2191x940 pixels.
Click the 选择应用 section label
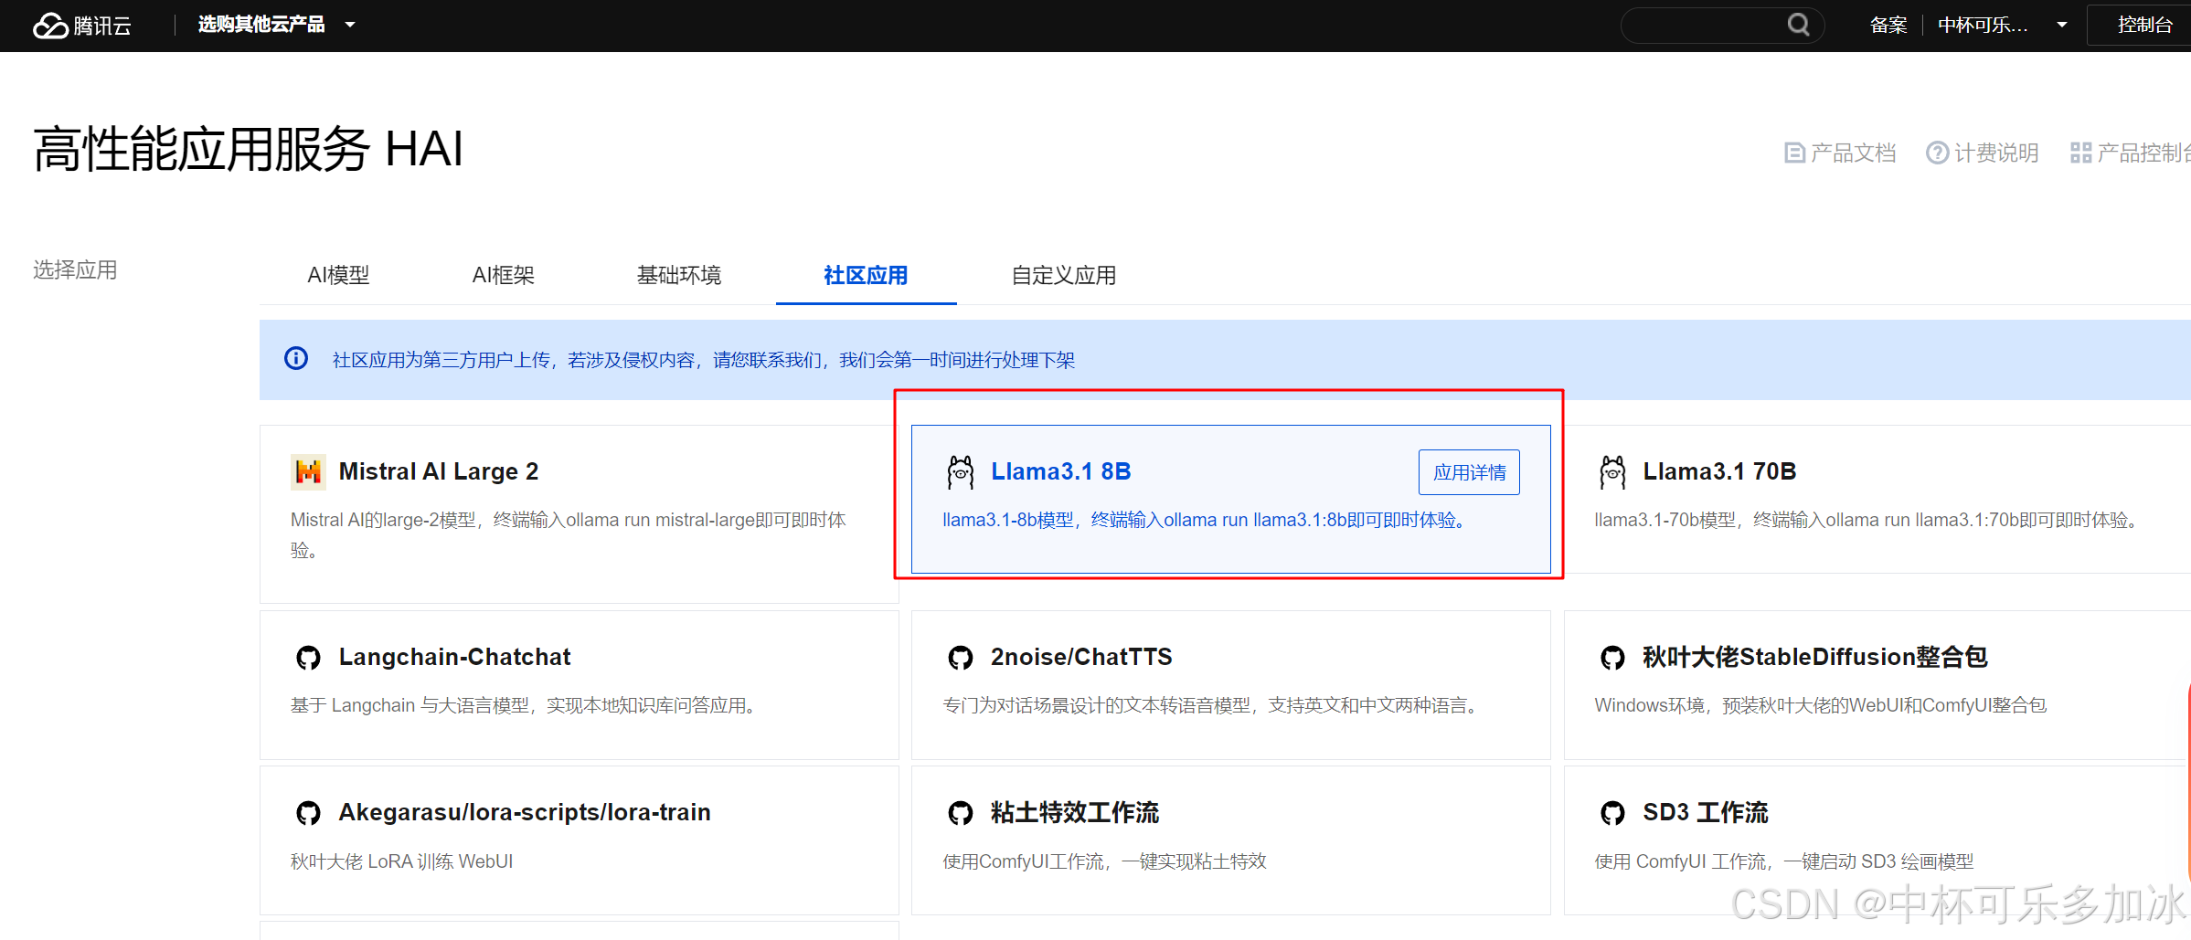point(75,270)
